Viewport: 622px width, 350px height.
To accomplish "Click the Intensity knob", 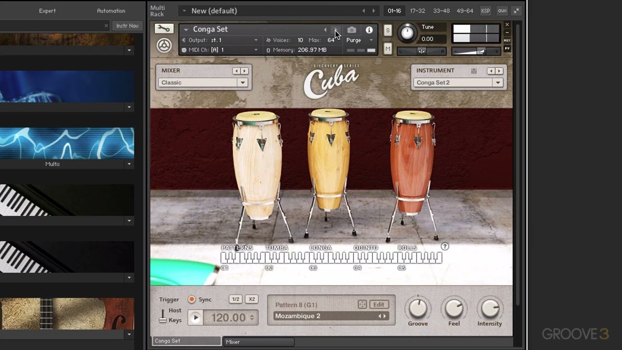I will click(x=489, y=308).
